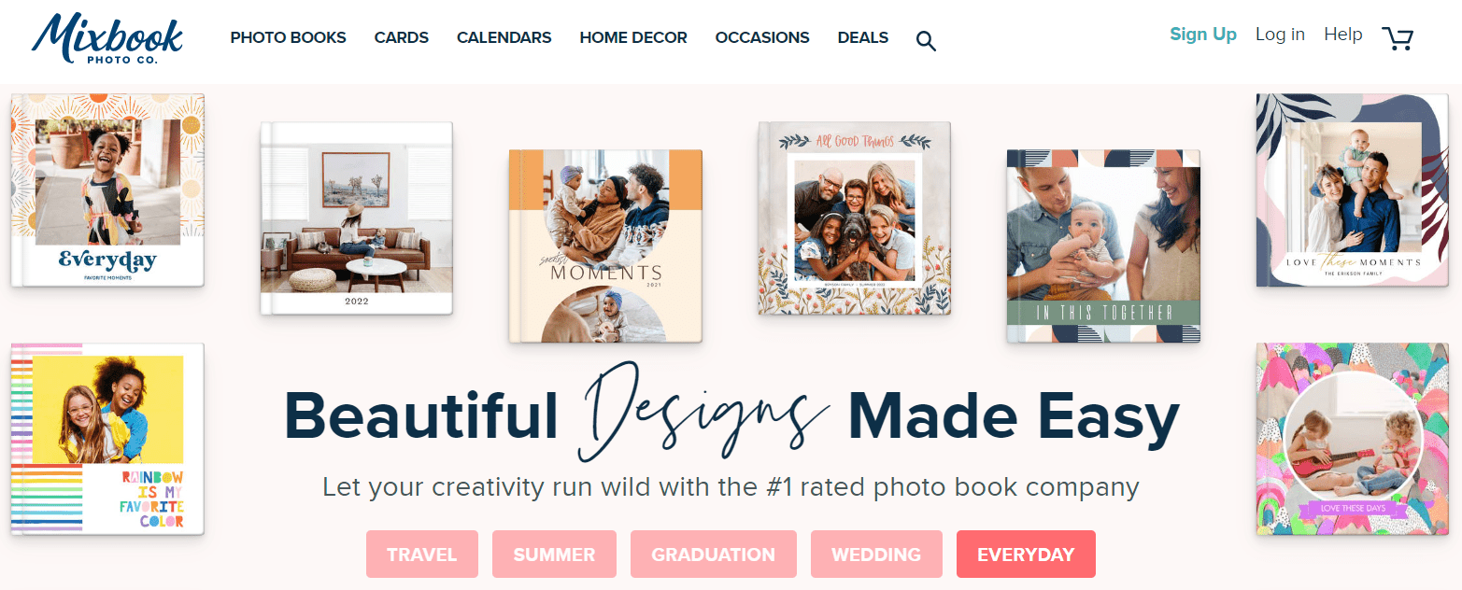Click the Mixbook Photo Co. logo
The height and width of the screenshot is (590, 1462).
[x=106, y=38]
